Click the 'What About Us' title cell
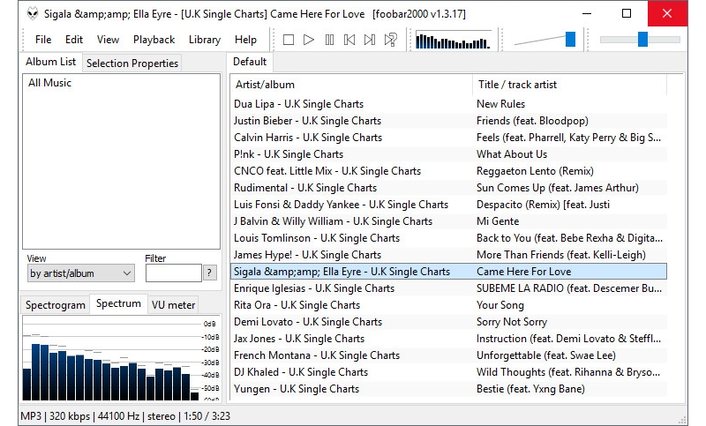This screenshot has width=706, height=426. [512, 154]
